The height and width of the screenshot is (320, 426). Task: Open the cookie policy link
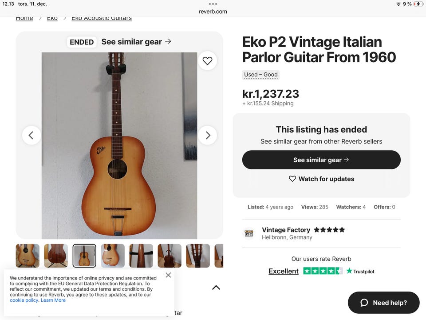[x=24, y=300]
